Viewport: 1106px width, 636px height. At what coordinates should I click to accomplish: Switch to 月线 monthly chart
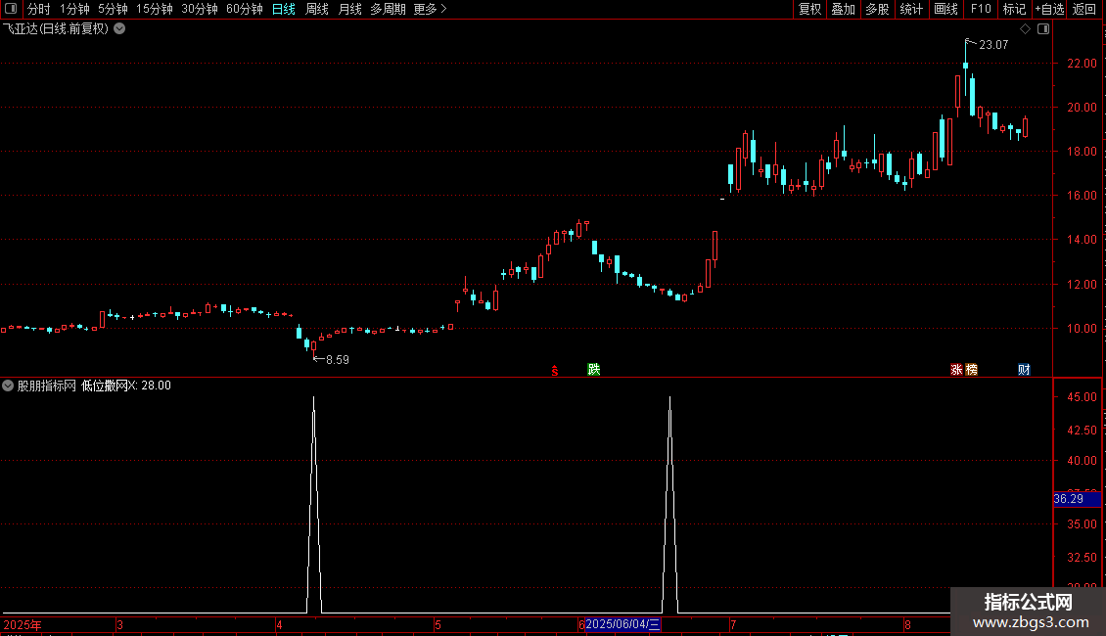[x=349, y=9]
